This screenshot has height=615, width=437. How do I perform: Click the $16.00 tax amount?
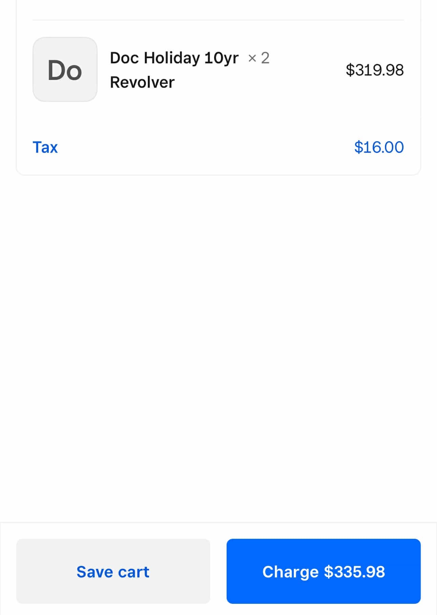pyautogui.click(x=379, y=147)
